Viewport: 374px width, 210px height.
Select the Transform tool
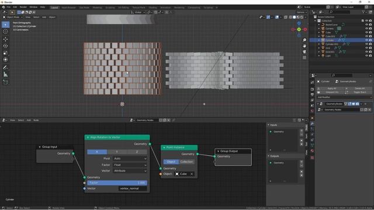(5, 60)
